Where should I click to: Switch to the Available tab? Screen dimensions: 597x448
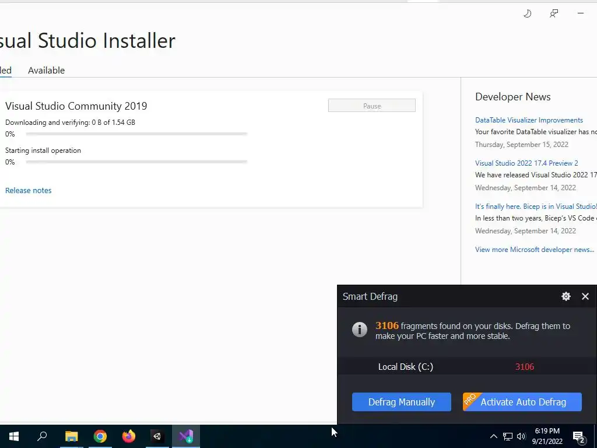[x=47, y=71]
